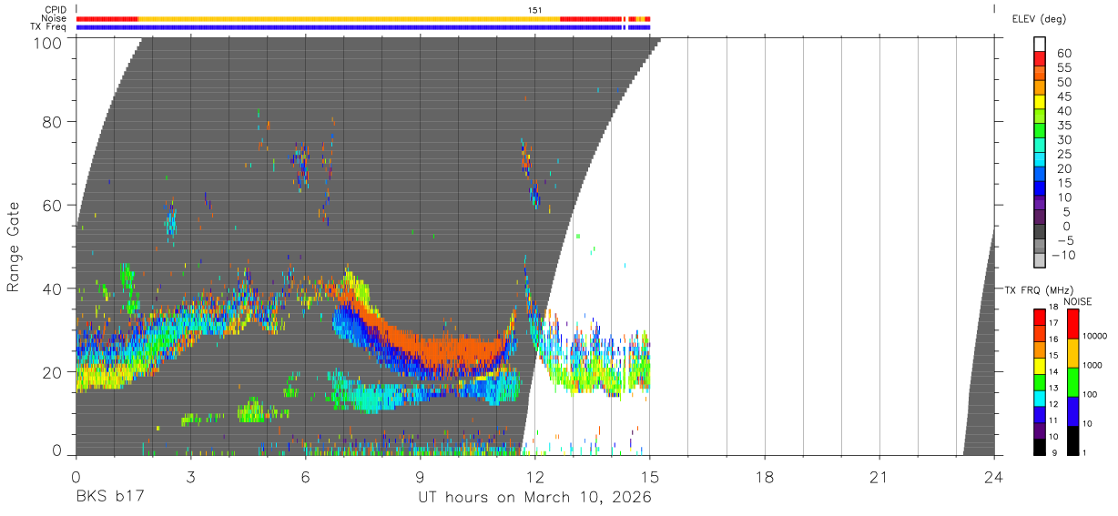Click the yellow 40–45 segment of ELEV color bar
Viewport: 1118px width, 516px height.
coord(1040,103)
